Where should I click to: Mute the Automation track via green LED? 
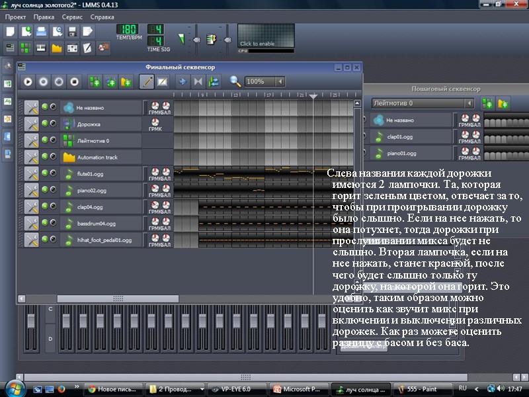(45, 157)
